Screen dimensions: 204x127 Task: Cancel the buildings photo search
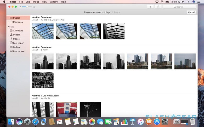tap(191, 12)
